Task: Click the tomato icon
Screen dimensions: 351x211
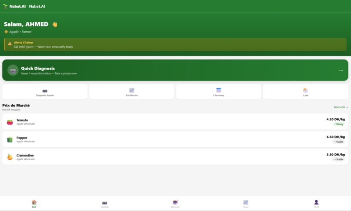Action: click(10, 122)
